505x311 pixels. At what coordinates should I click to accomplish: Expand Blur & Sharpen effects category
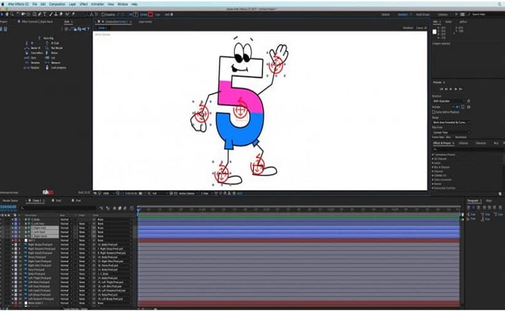[432, 167]
